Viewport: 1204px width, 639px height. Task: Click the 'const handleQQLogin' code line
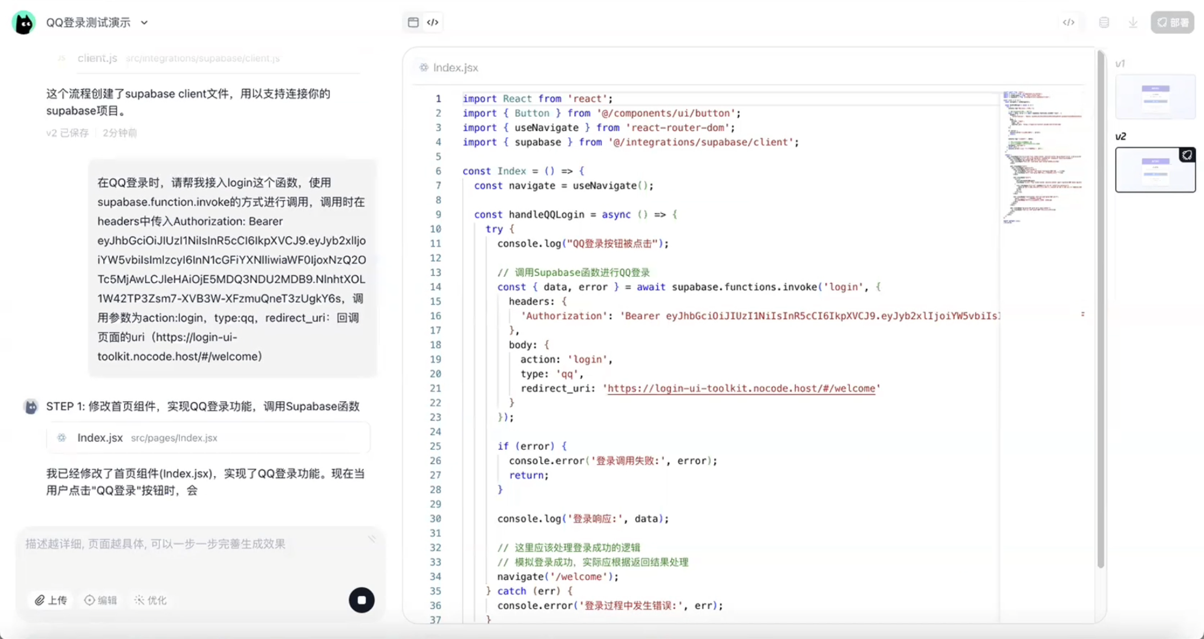point(575,214)
